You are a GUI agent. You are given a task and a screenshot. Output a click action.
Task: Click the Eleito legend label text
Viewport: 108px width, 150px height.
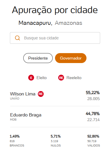pos(42,78)
